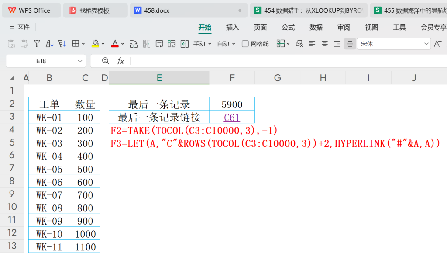Switch to the 458.docx document tab
Viewport: 447px width, 253px height.
189,10
